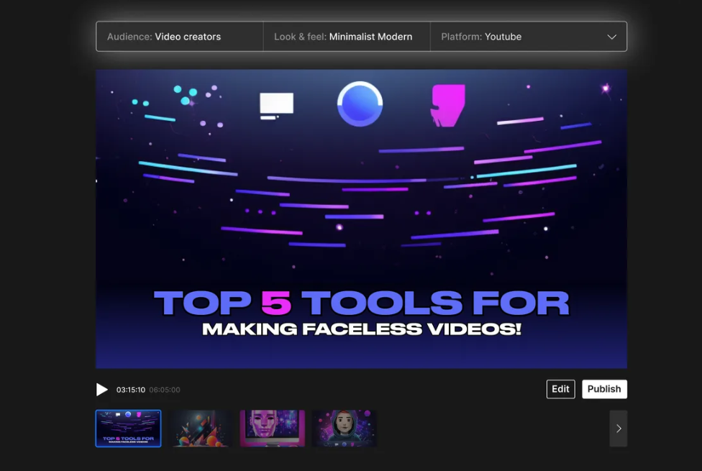Click the magenta number 5 in headline
Viewport: 702px width, 471px height.
(x=276, y=303)
